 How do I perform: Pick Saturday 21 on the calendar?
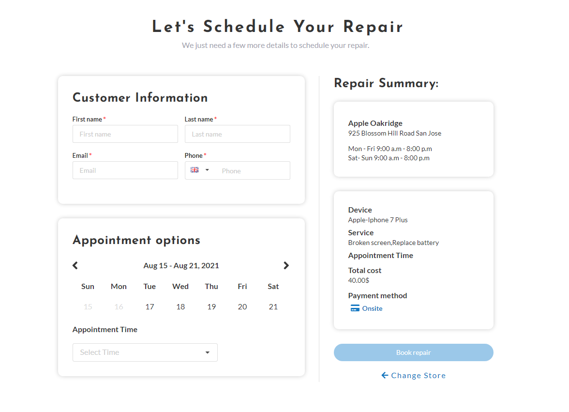273,306
